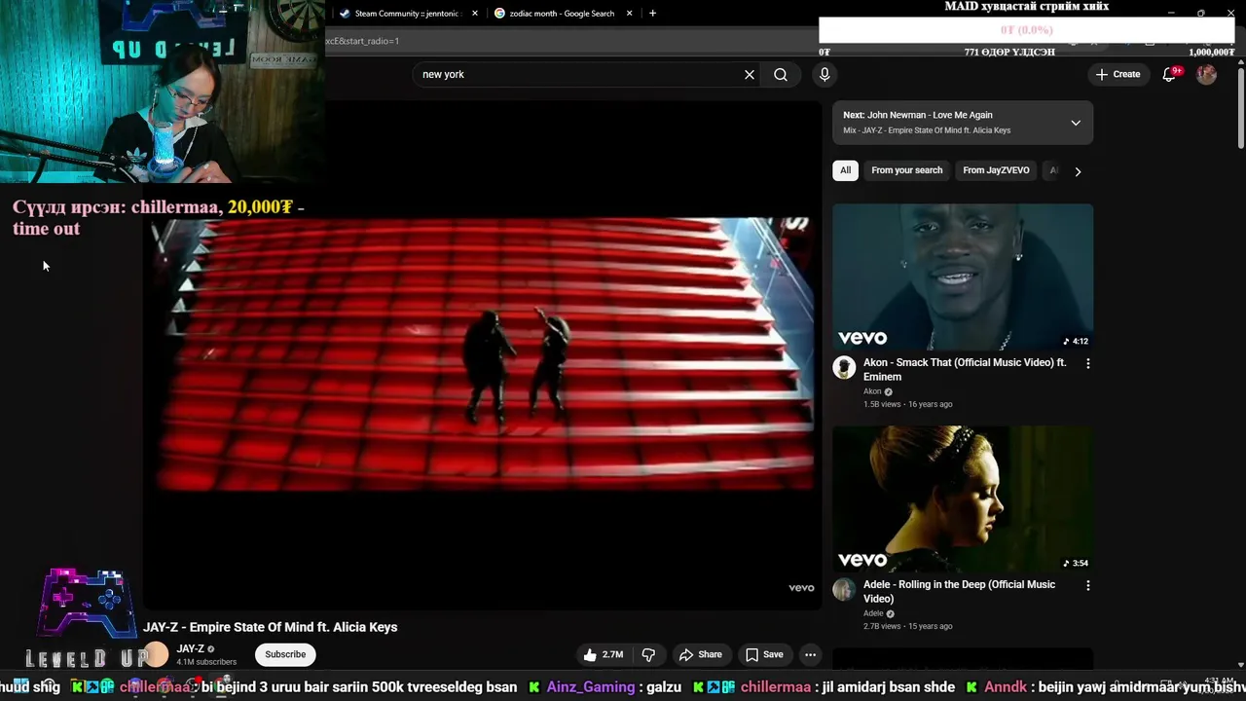Subscribe to the JAY-Z channel
This screenshot has height=701, width=1246.
tap(285, 654)
